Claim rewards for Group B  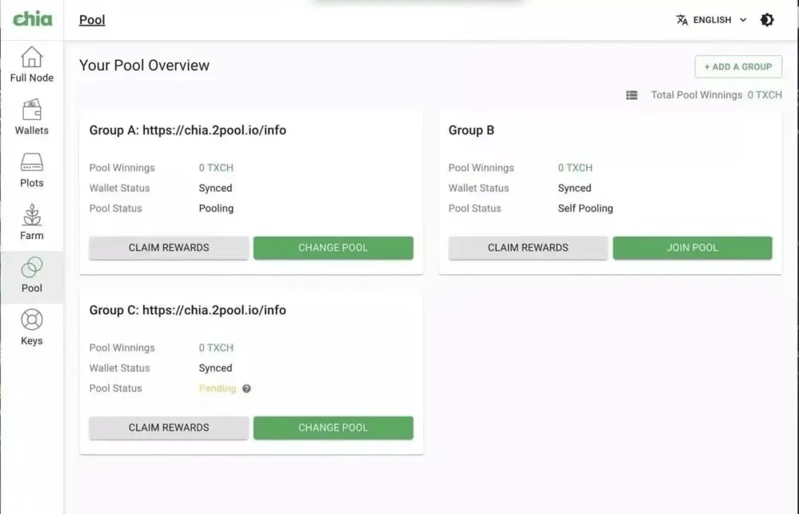click(527, 248)
